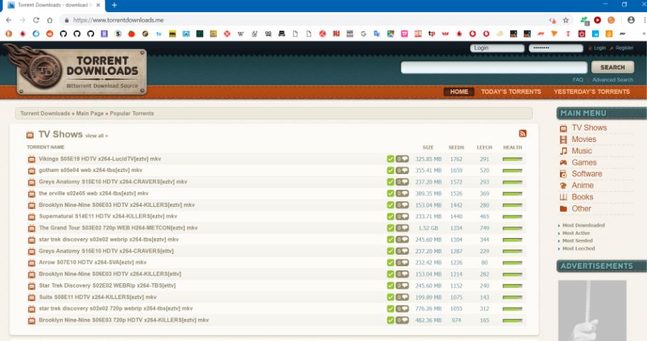Open Brooklyn Nine-Nine S06E03 720p HDTV torrent
647x341 pixels.
pyautogui.click(x=123, y=320)
